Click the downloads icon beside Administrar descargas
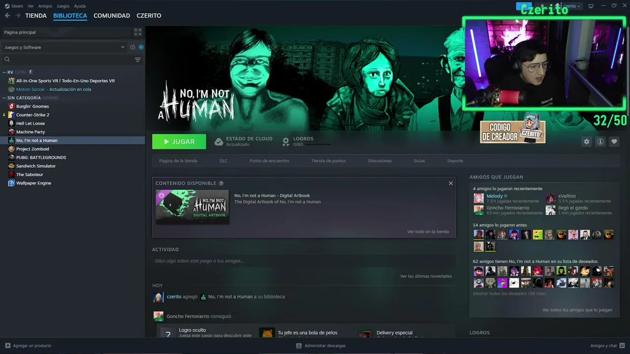 tap(299, 346)
